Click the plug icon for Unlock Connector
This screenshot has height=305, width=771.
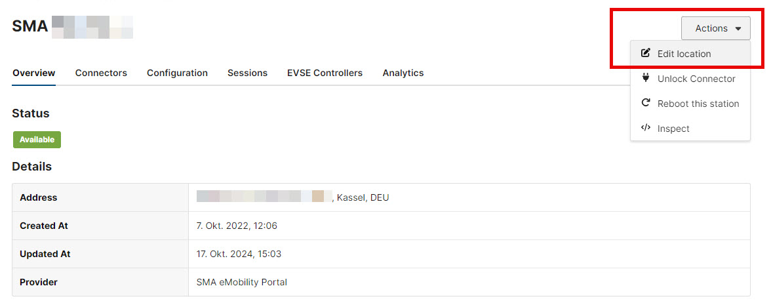646,78
